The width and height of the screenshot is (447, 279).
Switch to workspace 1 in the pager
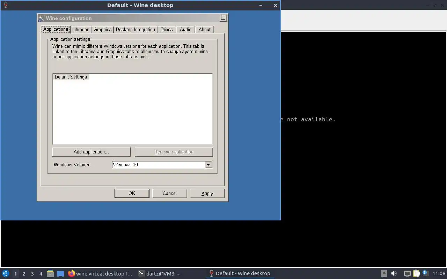[x=15, y=274]
